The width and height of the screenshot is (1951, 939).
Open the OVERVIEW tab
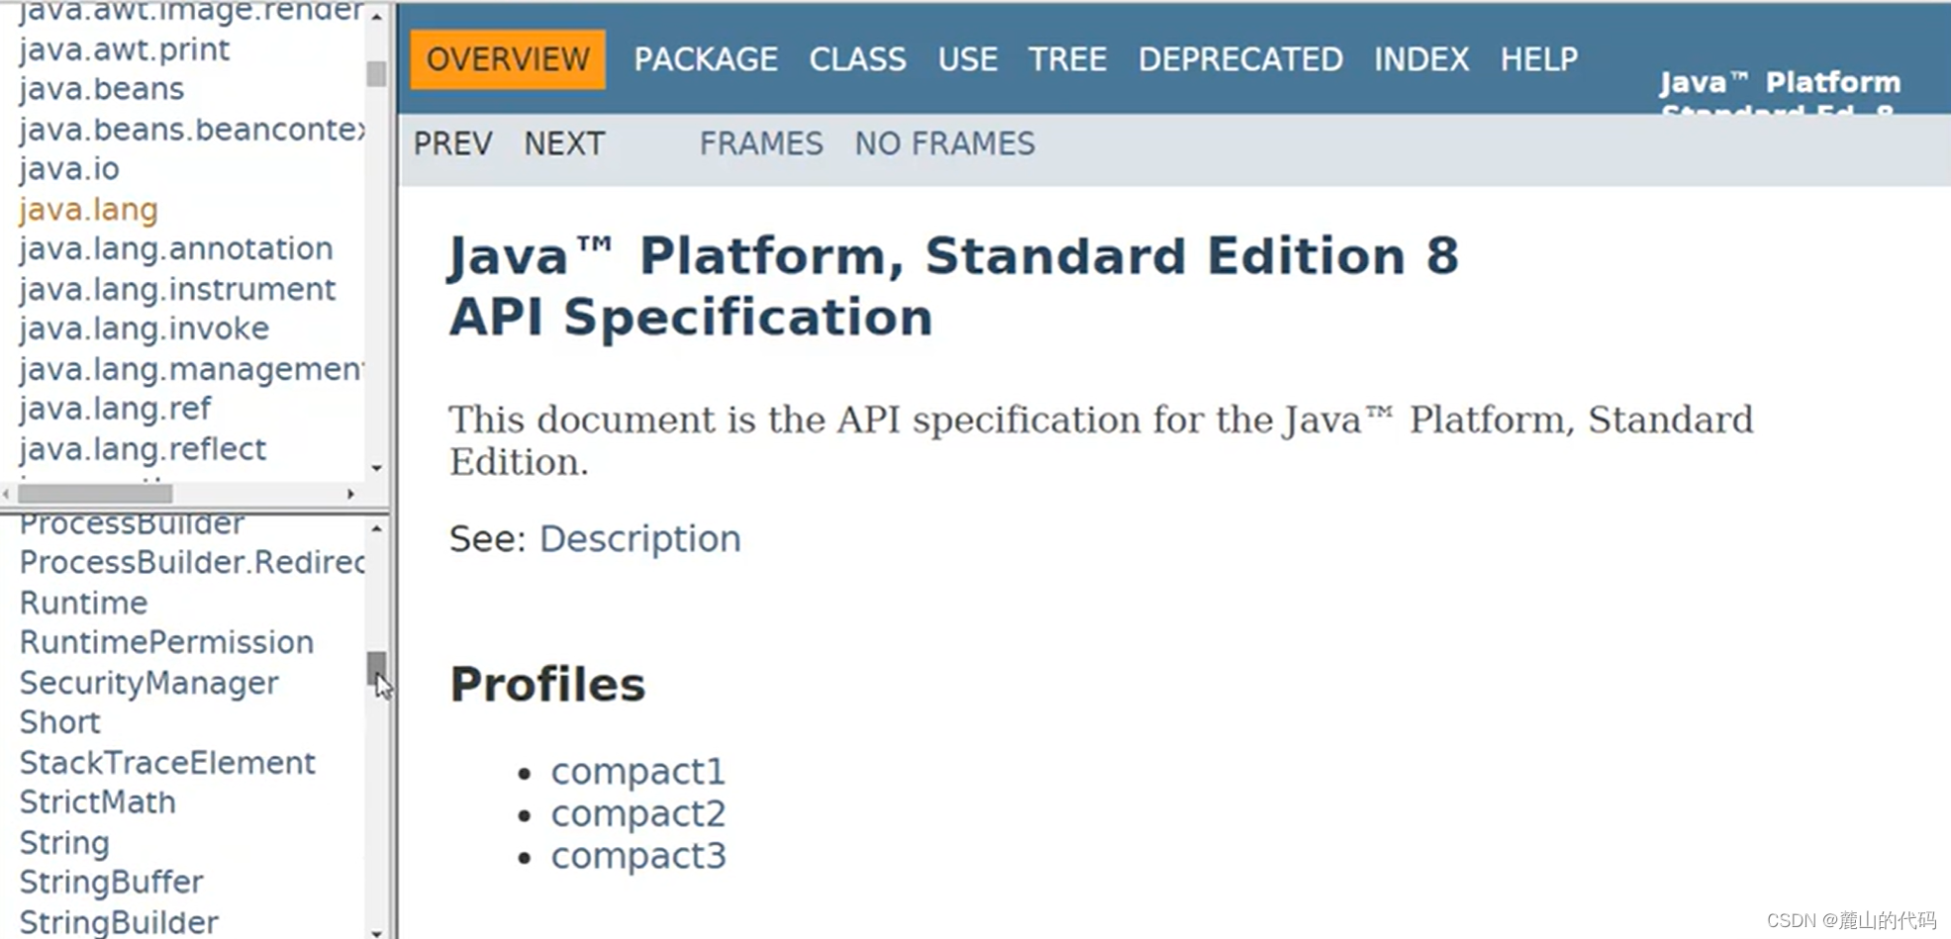point(508,59)
